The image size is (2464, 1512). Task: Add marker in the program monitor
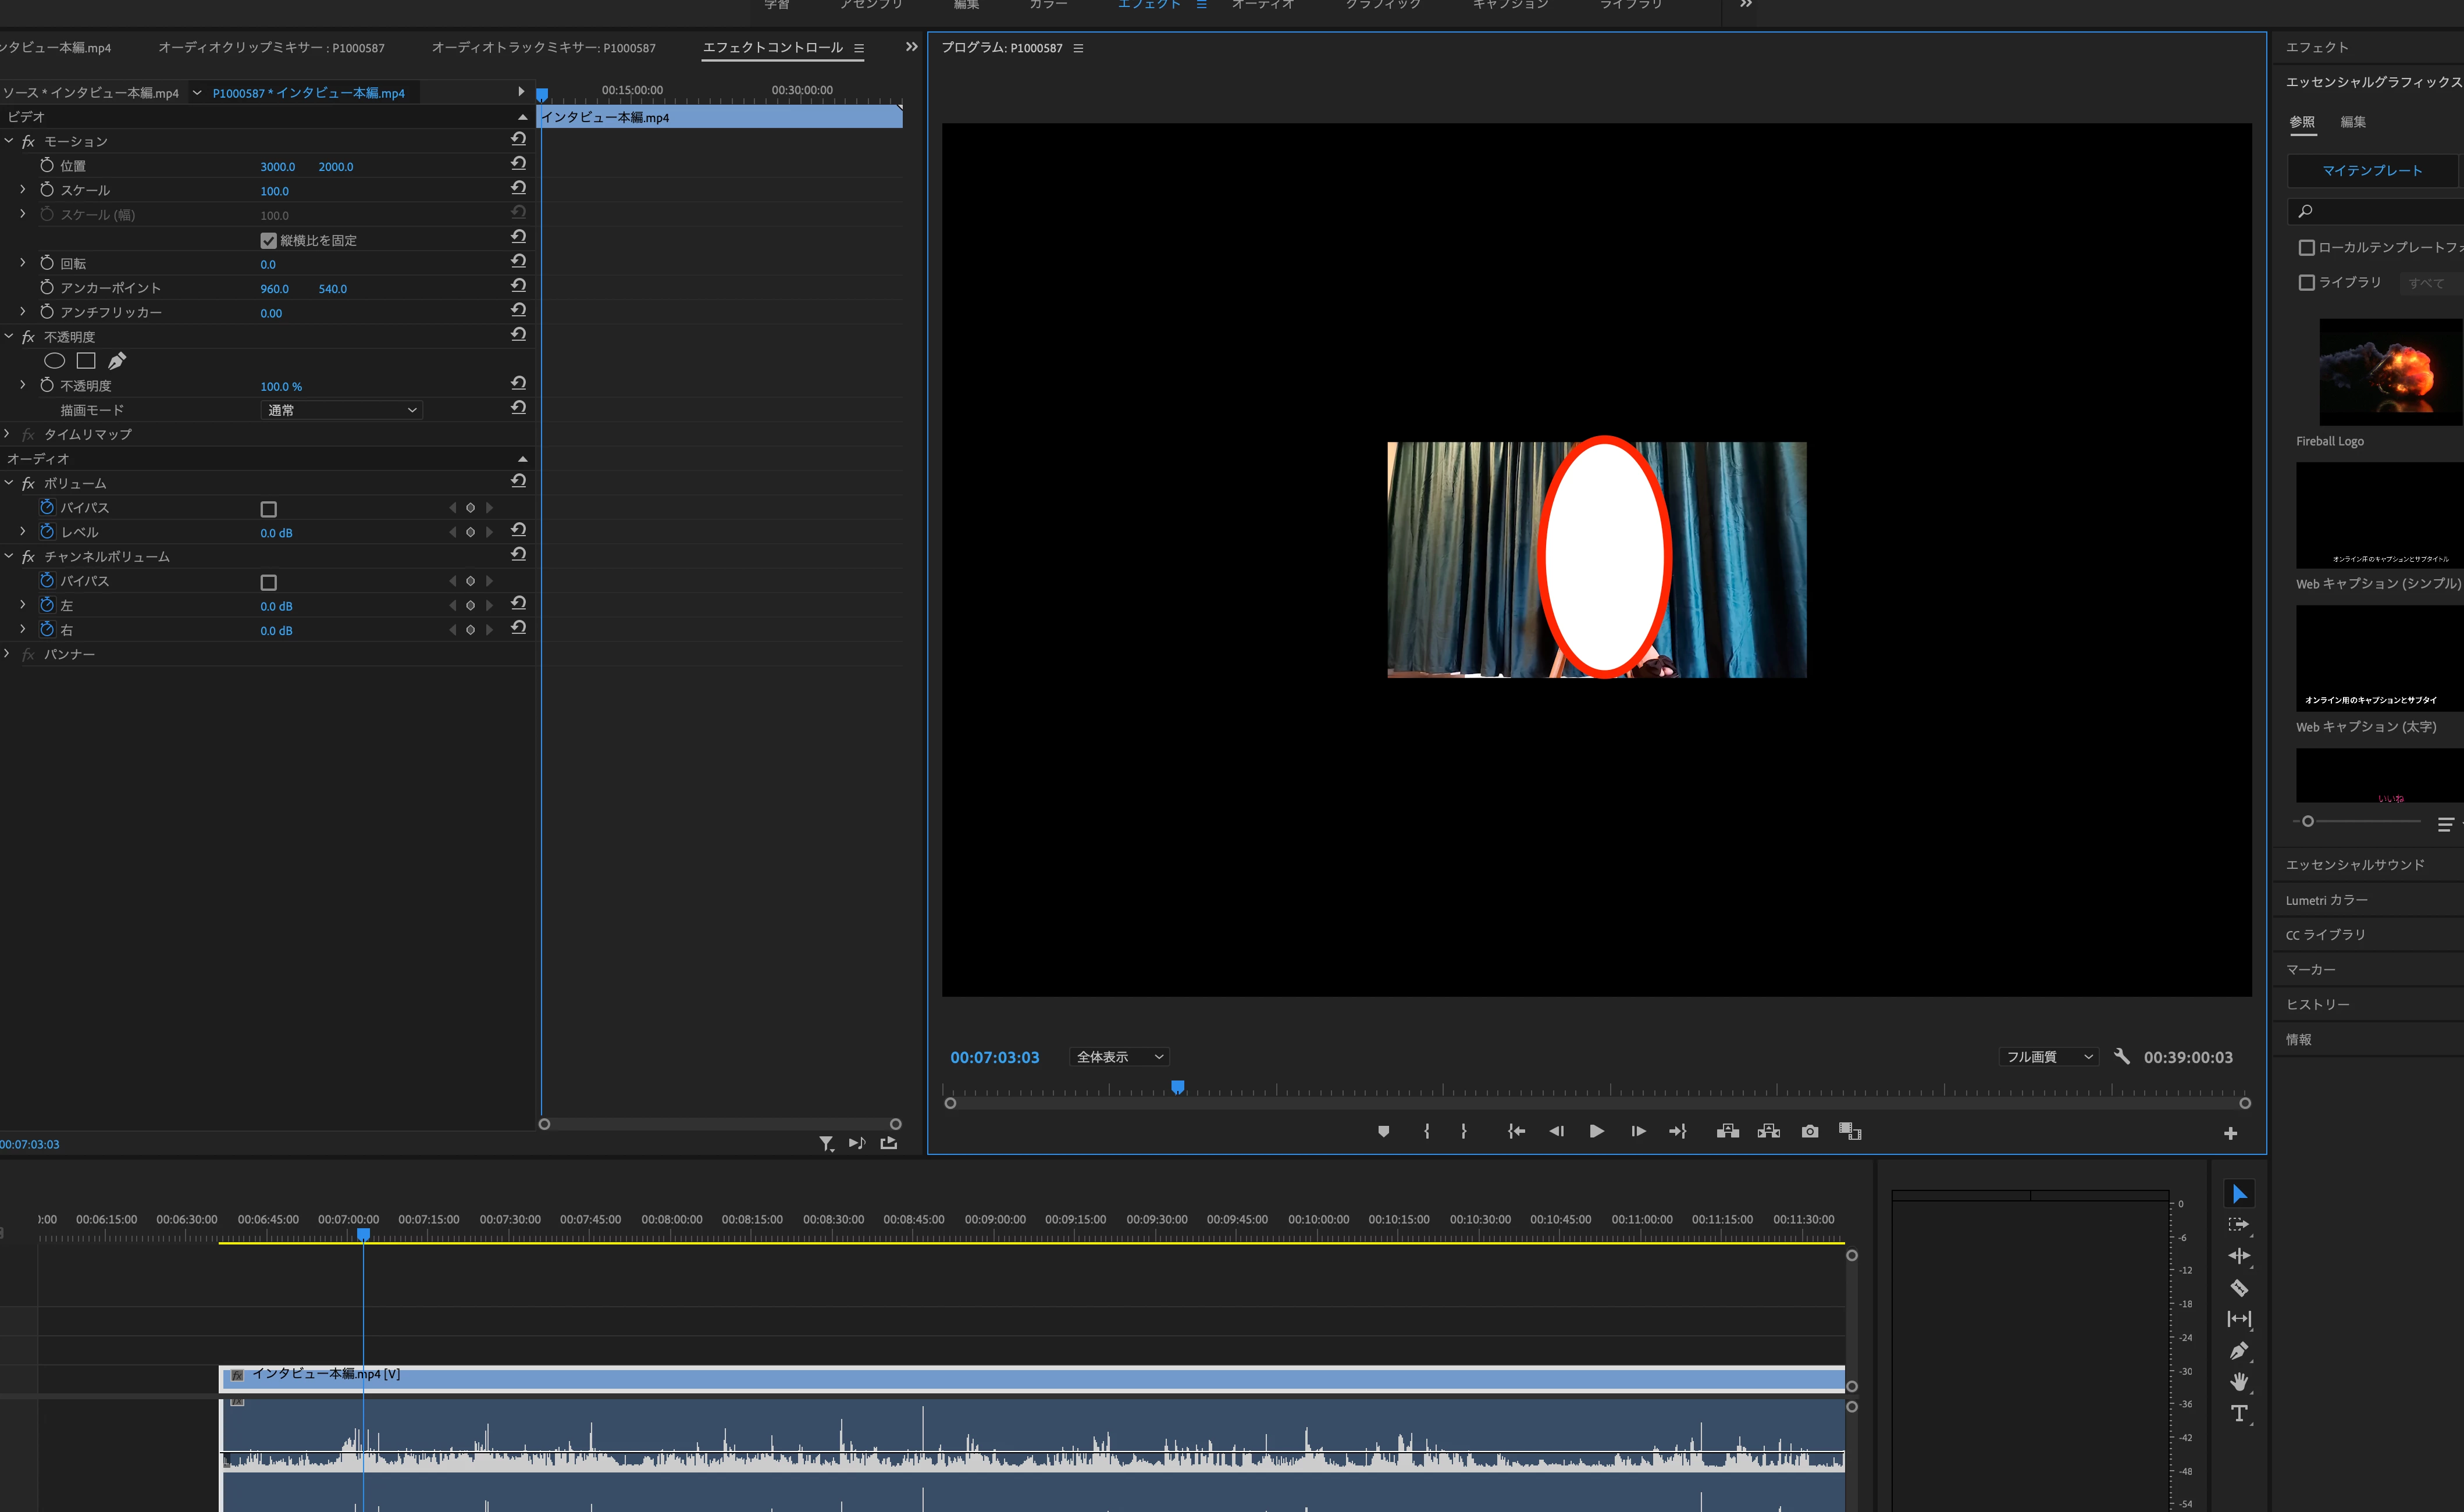click(1383, 1131)
